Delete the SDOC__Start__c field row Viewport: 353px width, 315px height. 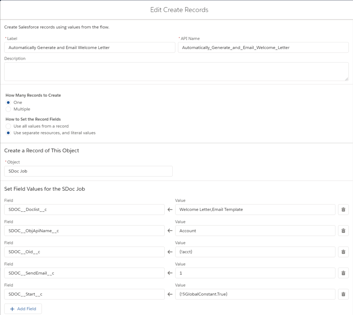(x=343, y=294)
